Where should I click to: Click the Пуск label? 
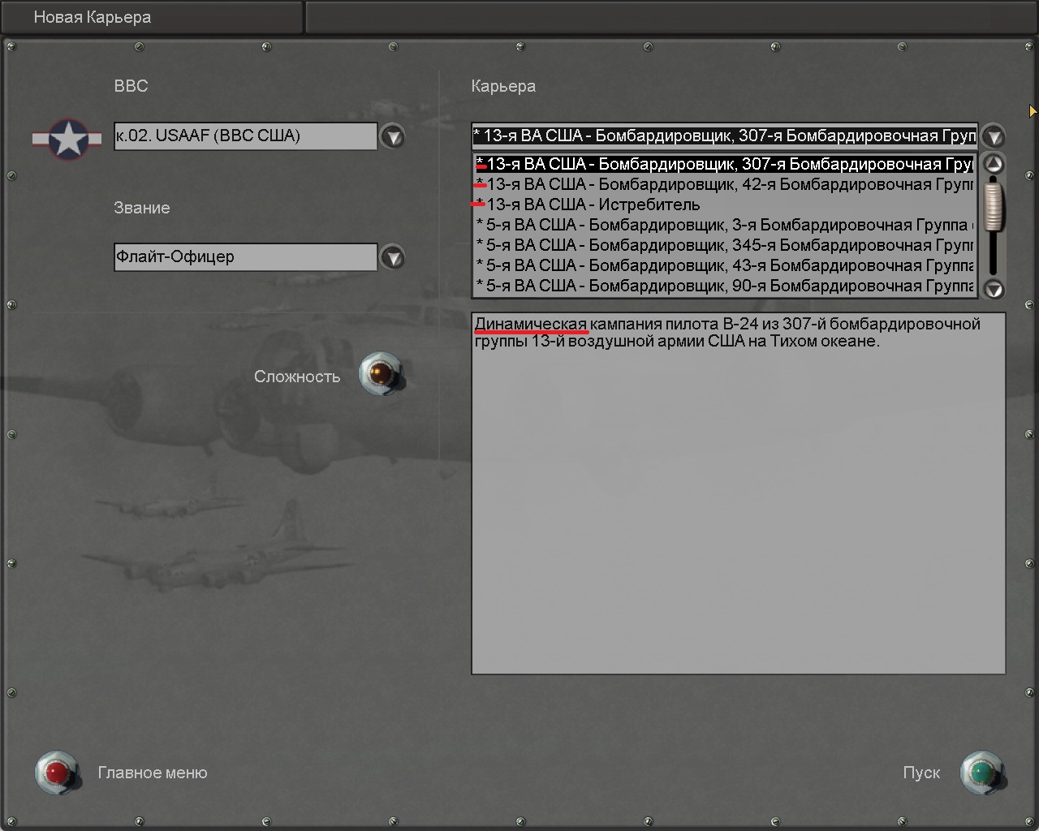(921, 773)
